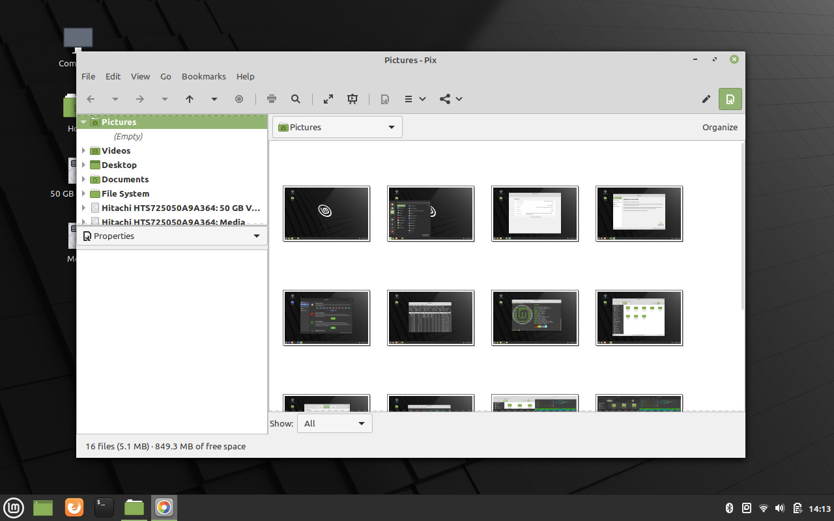Open the Linux Mint start menu

pyautogui.click(x=14, y=507)
